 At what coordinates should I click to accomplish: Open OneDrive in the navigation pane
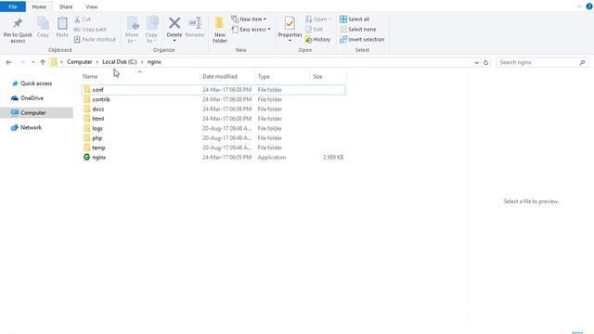27,98
